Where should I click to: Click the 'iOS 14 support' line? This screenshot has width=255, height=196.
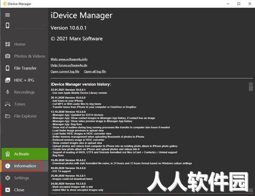[x=61, y=171]
